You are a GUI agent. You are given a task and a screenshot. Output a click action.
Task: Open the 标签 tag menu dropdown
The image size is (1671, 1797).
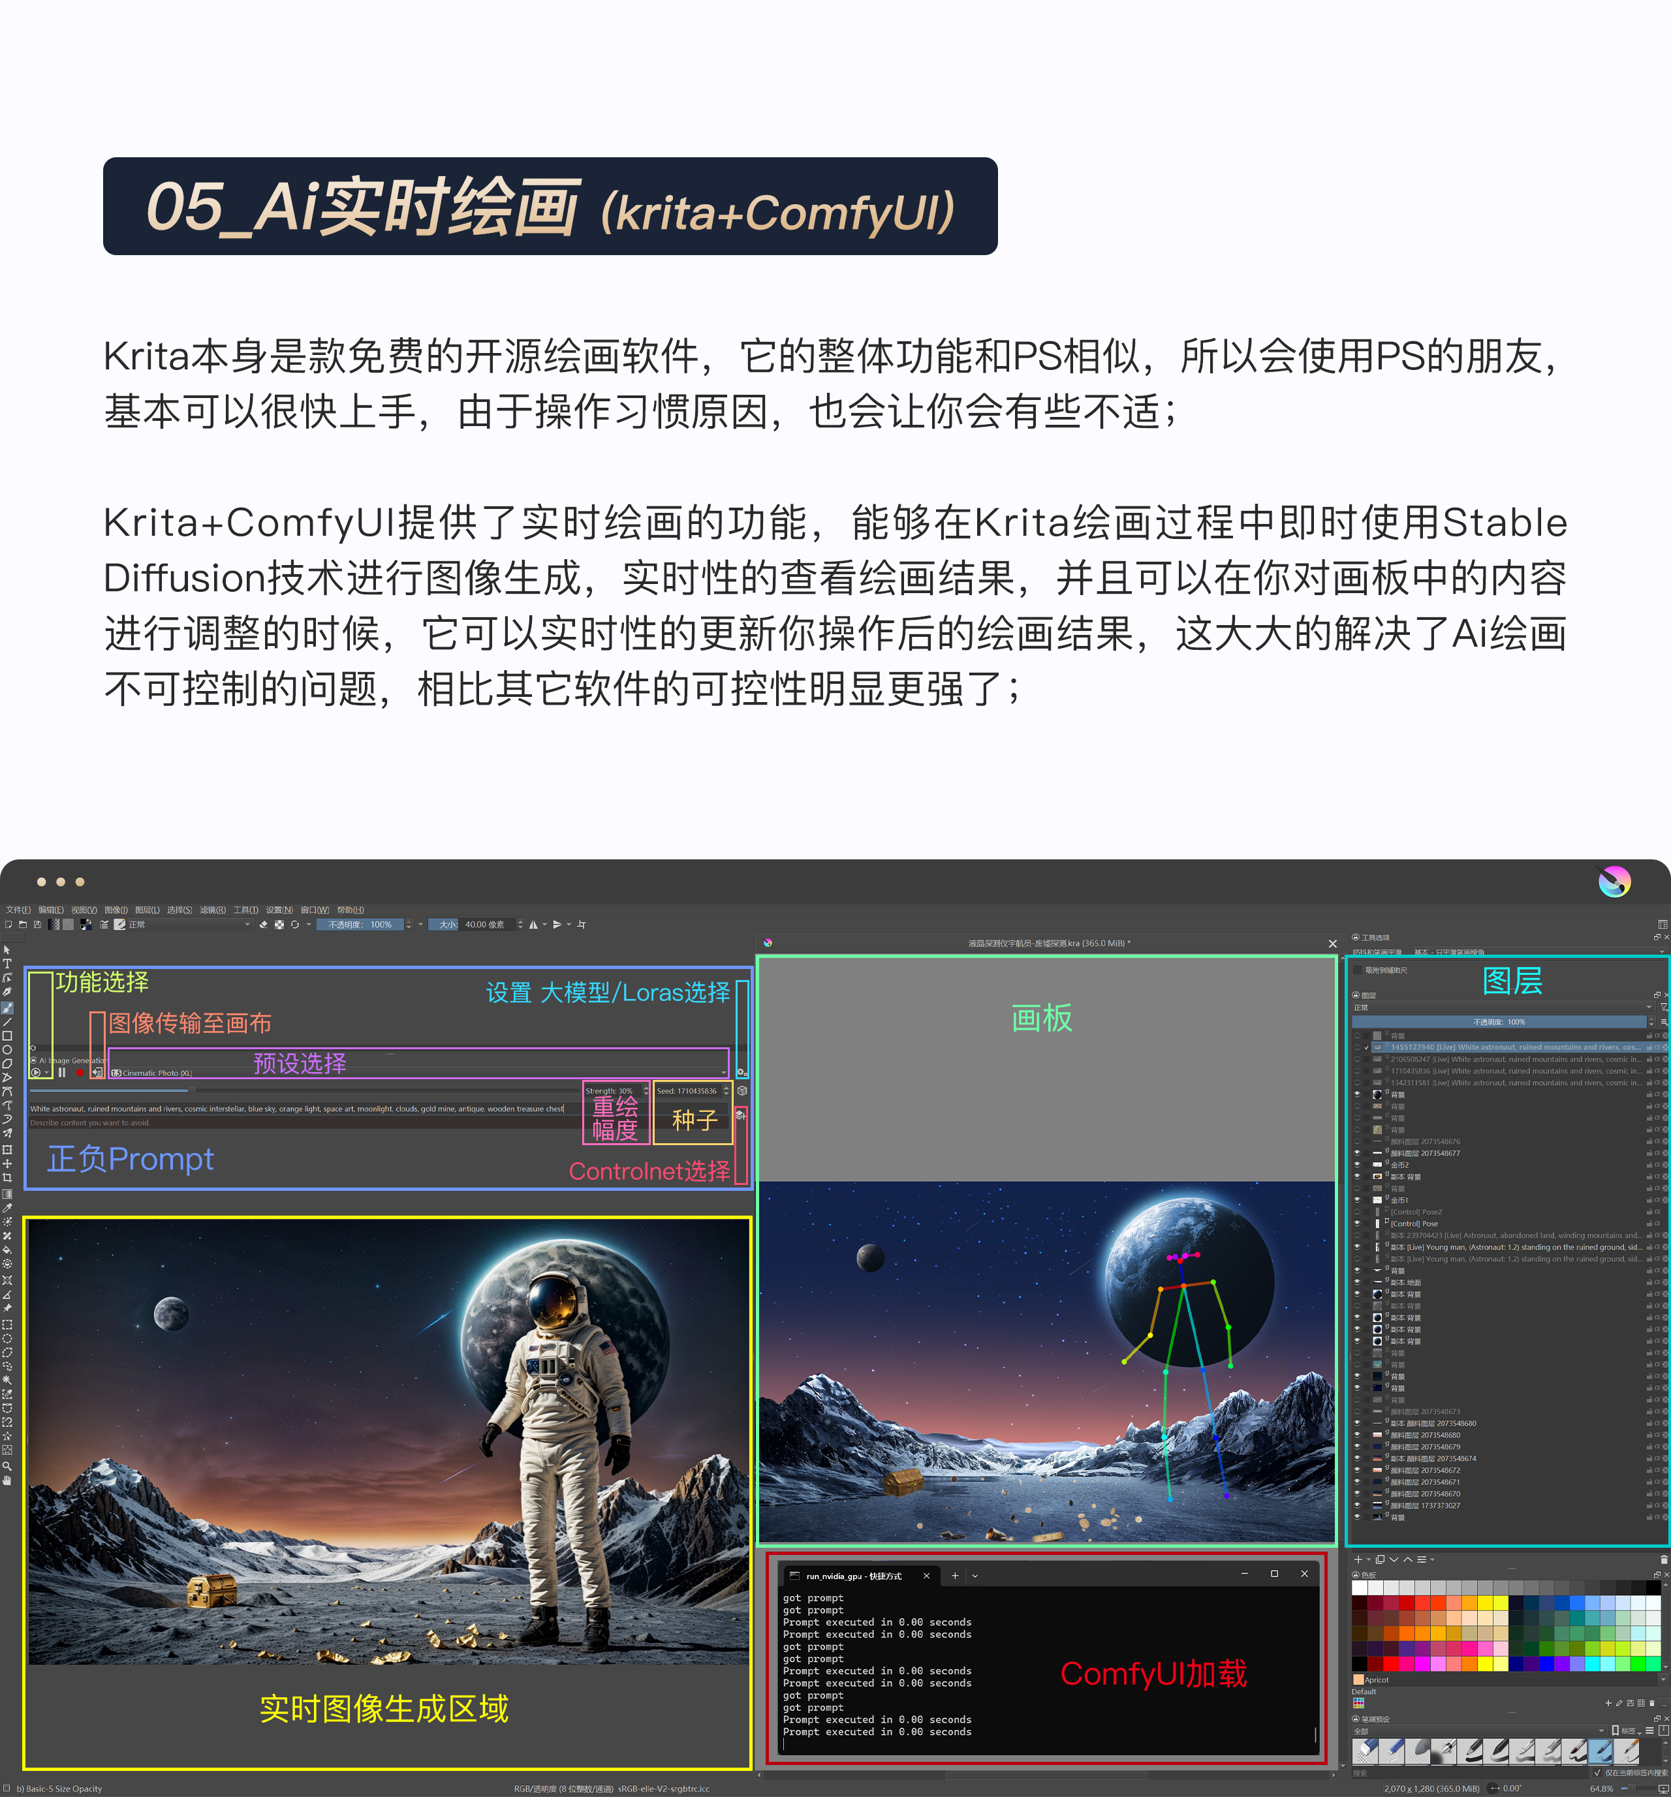(1627, 1731)
